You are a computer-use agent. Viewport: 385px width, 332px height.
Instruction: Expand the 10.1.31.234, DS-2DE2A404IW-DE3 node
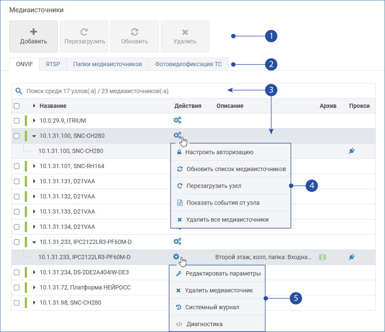(x=34, y=272)
